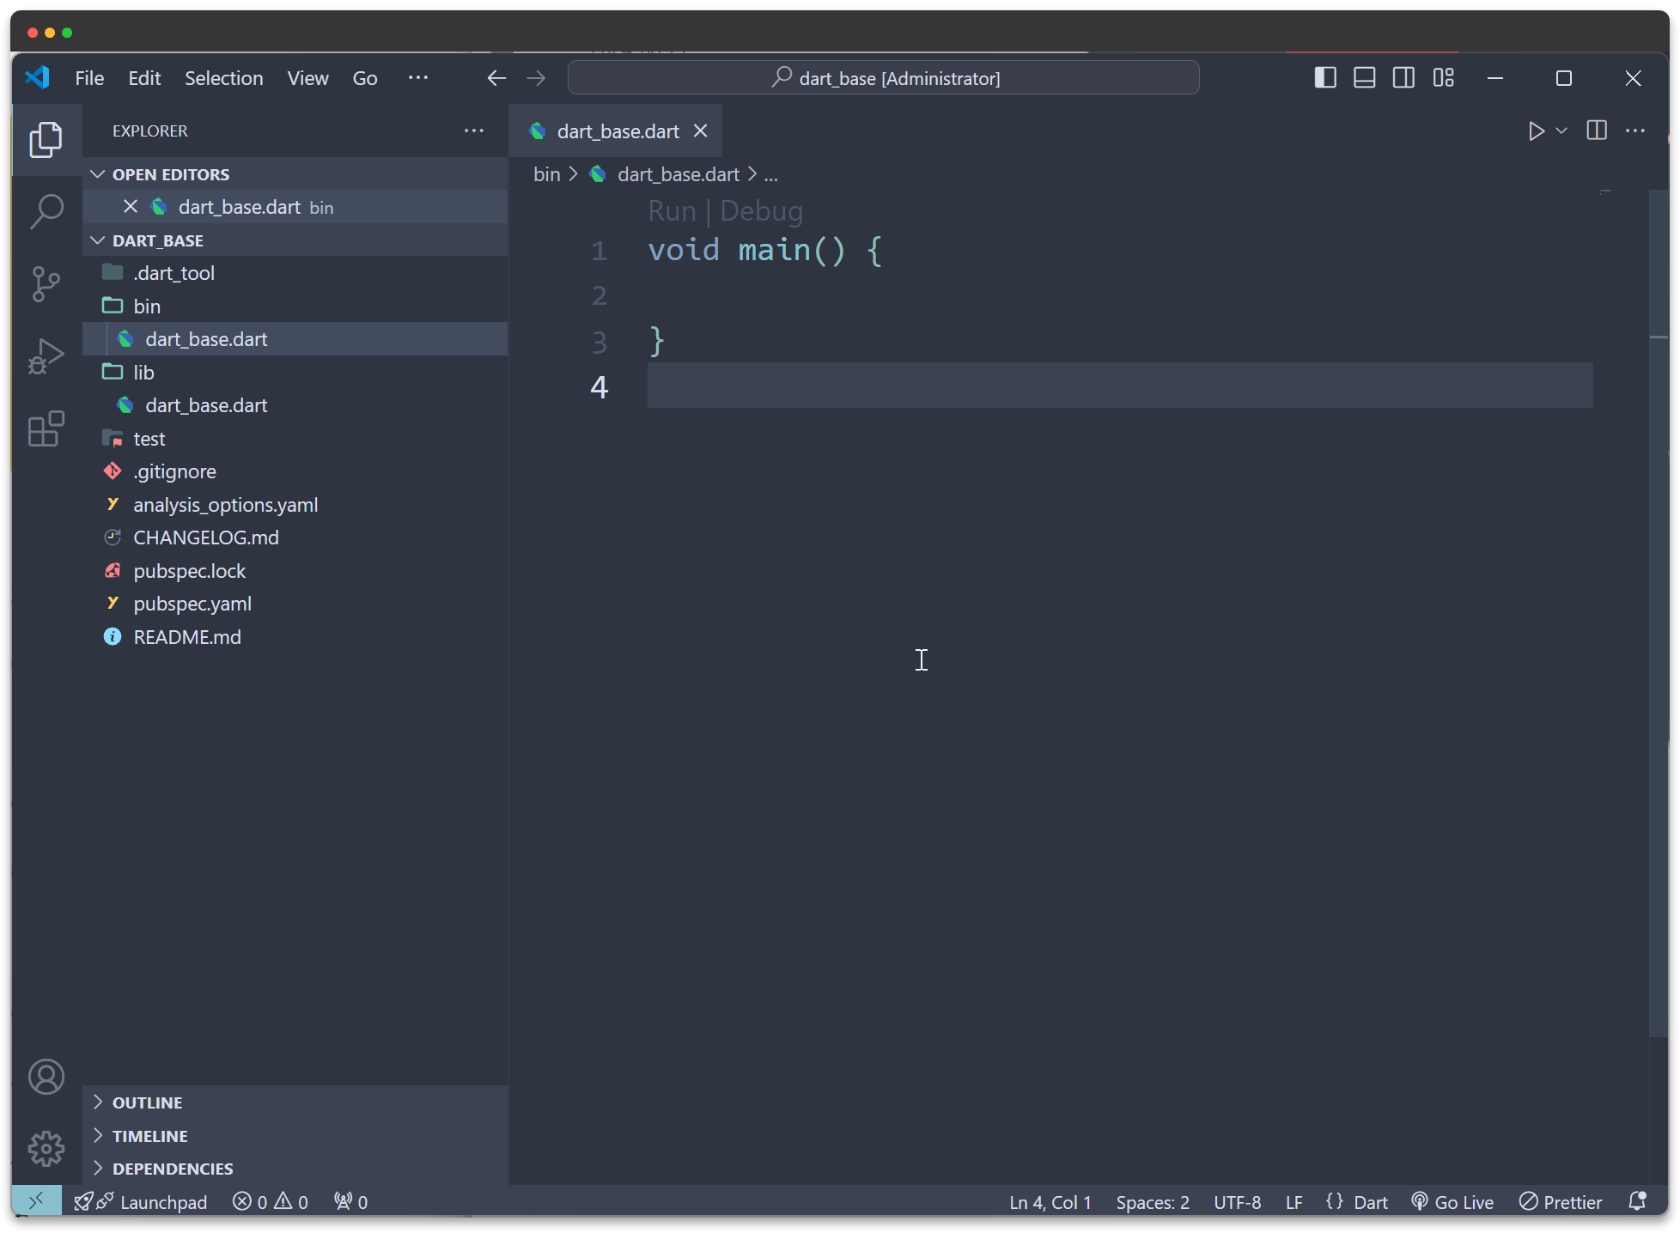Toggle the primary side bar visibility
This screenshot has height=1233, width=1680.
pyautogui.click(x=1325, y=78)
